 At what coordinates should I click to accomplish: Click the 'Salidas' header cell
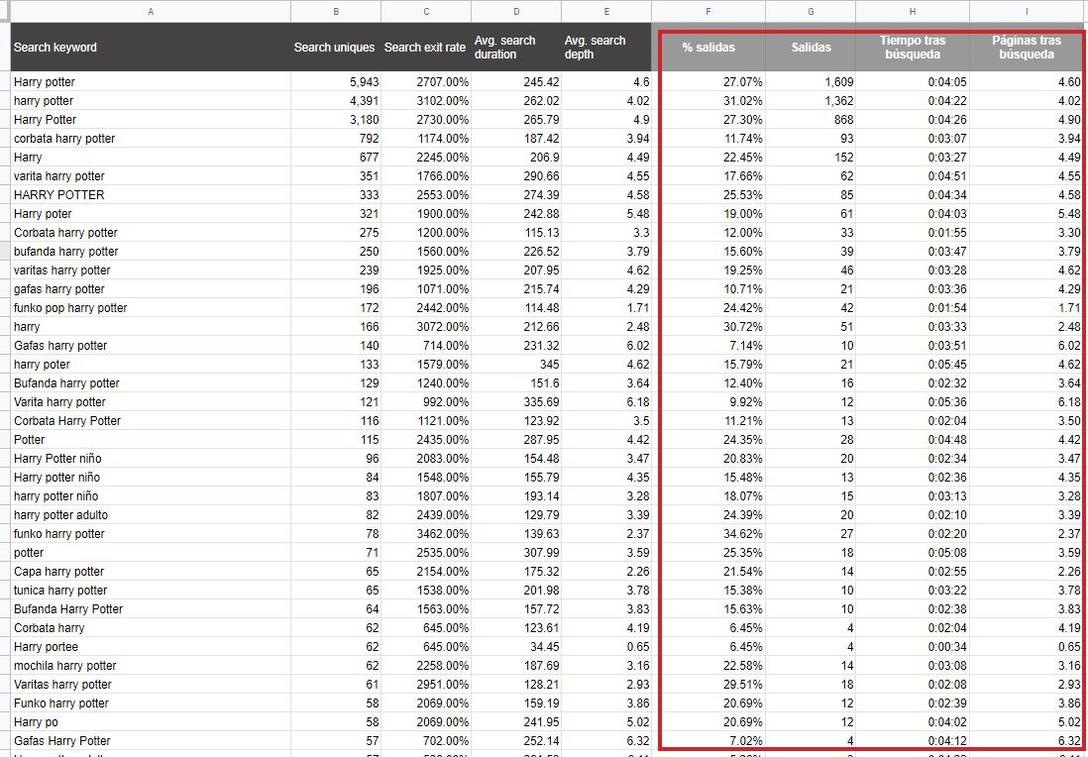point(811,48)
